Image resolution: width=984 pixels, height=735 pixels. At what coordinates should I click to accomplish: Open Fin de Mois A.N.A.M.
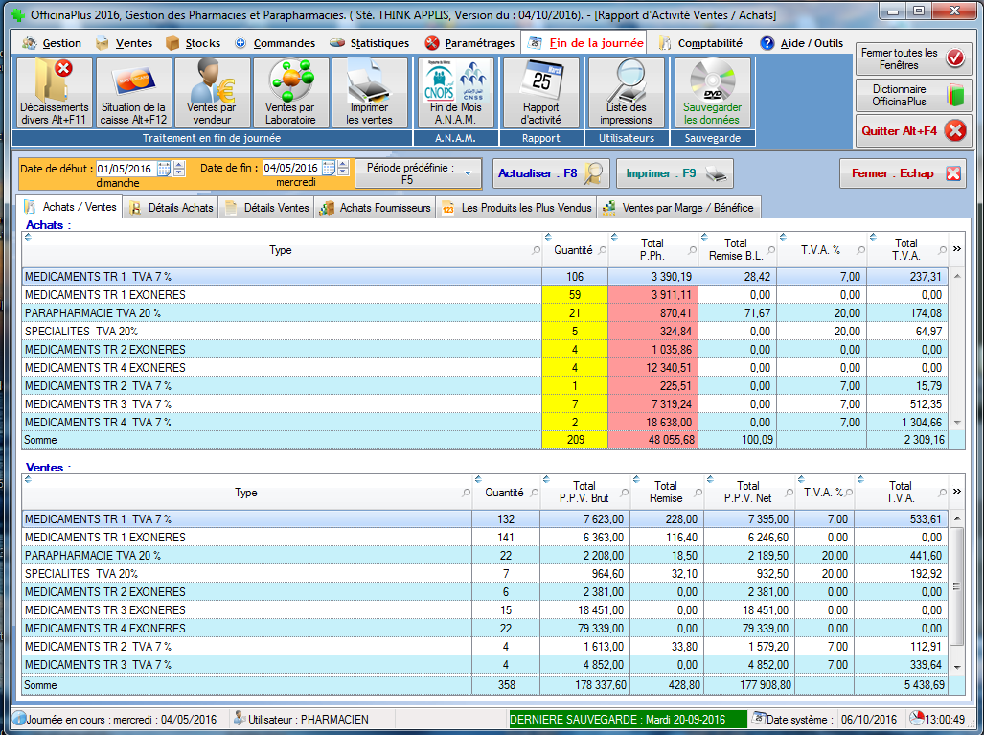pos(455,92)
